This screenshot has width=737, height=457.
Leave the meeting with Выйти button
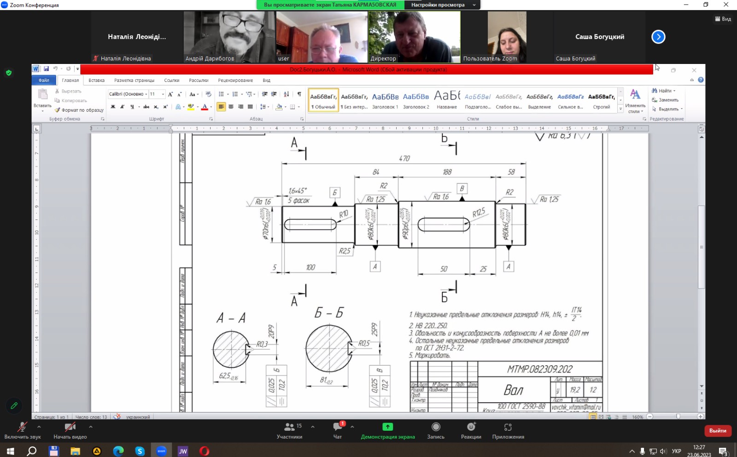[x=717, y=431]
